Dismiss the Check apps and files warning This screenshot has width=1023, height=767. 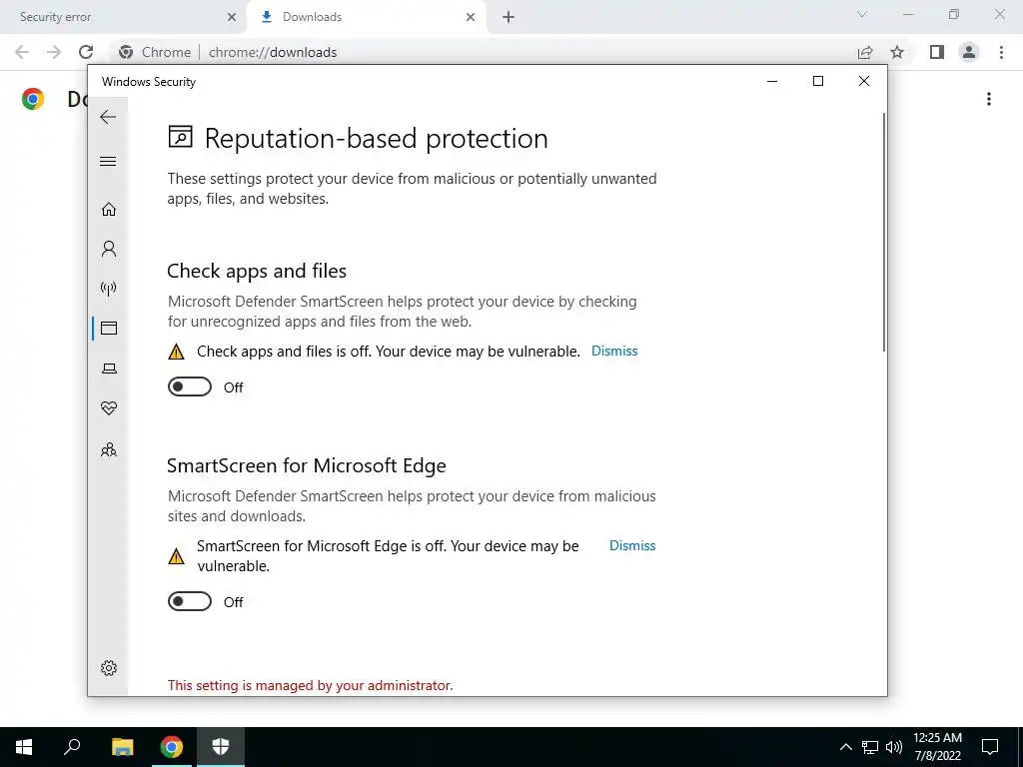pyautogui.click(x=614, y=351)
